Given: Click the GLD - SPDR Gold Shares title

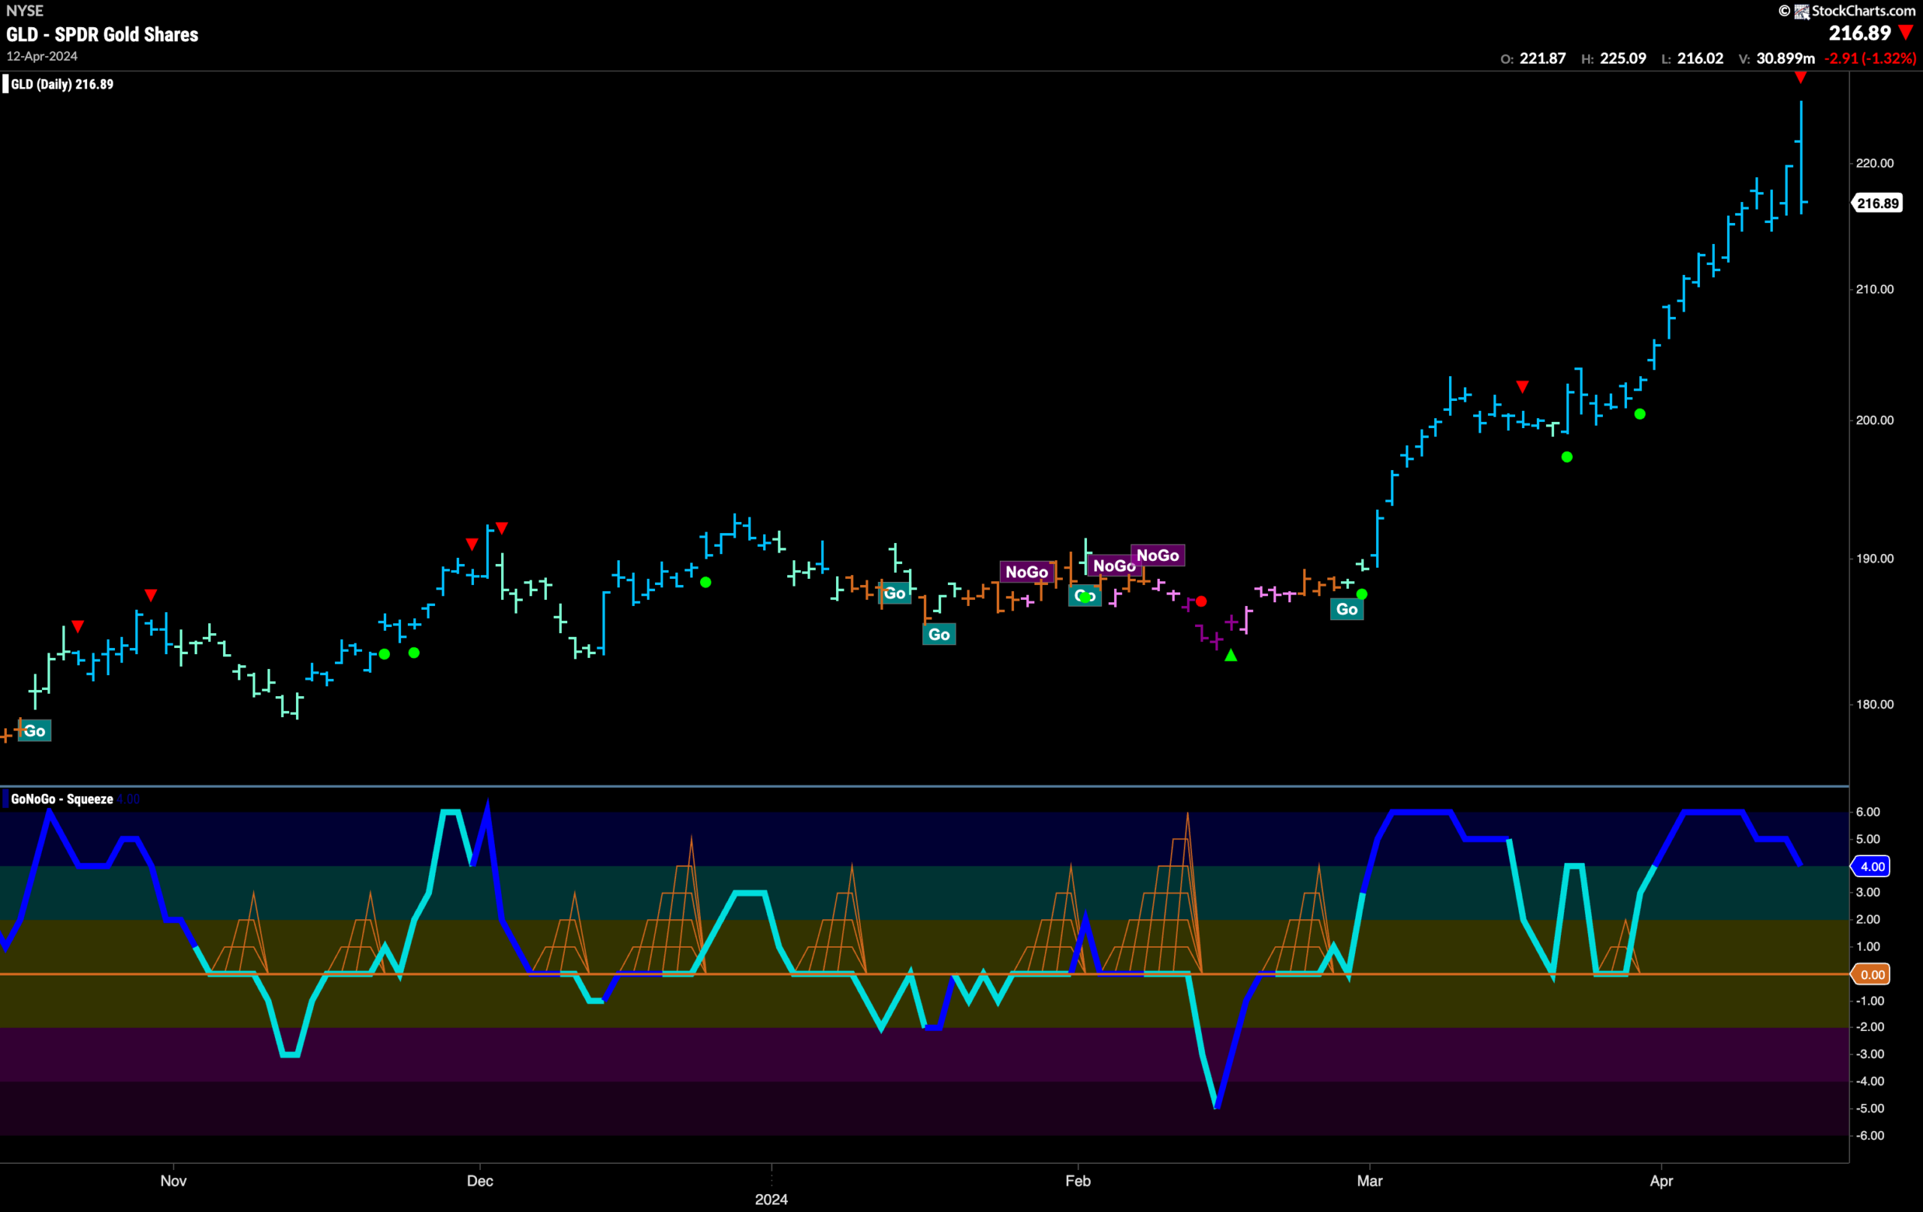Looking at the screenshot, I should (x=102, y=35).
